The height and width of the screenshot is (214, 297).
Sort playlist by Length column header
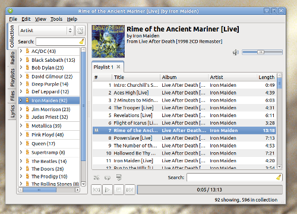266,77
